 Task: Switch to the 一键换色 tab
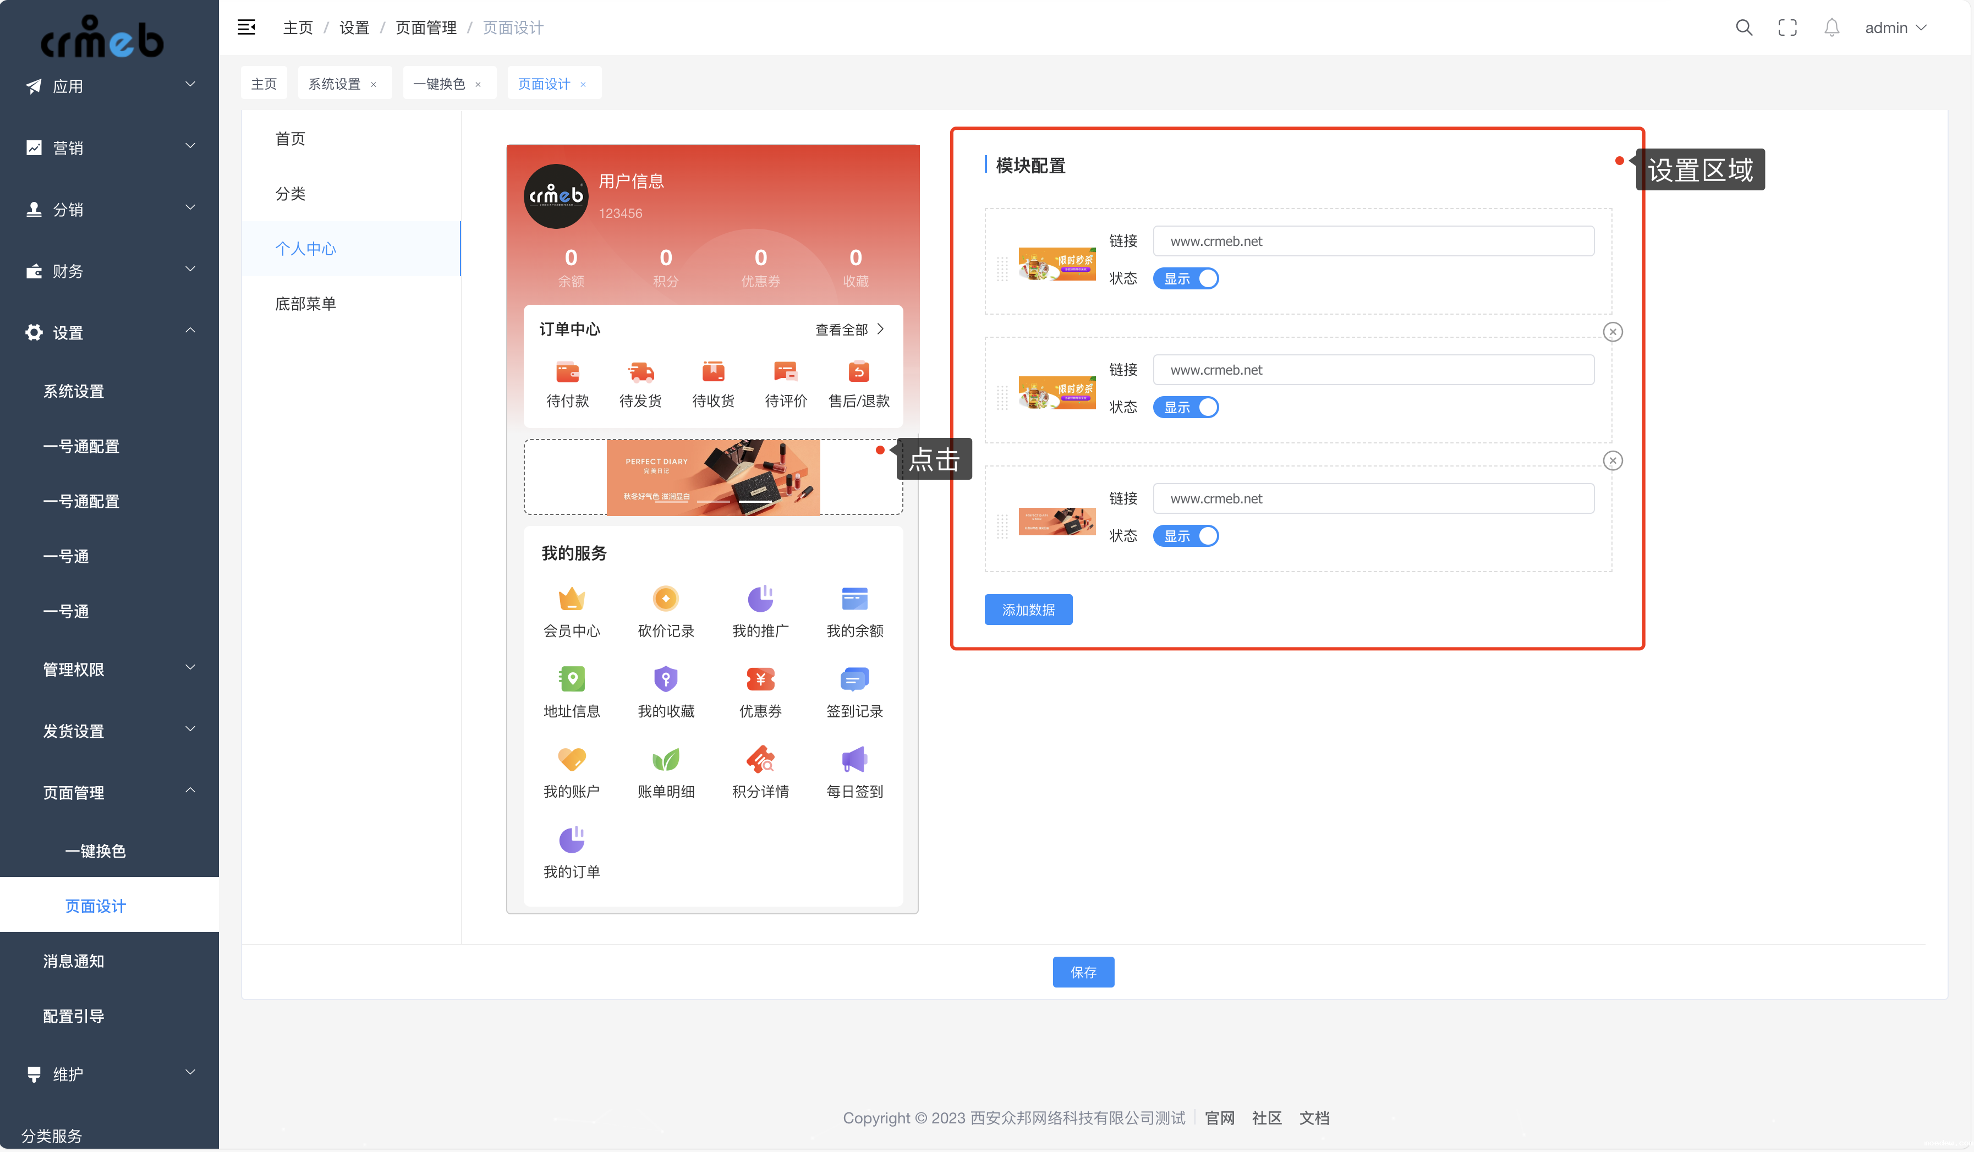tap(440, 84)
